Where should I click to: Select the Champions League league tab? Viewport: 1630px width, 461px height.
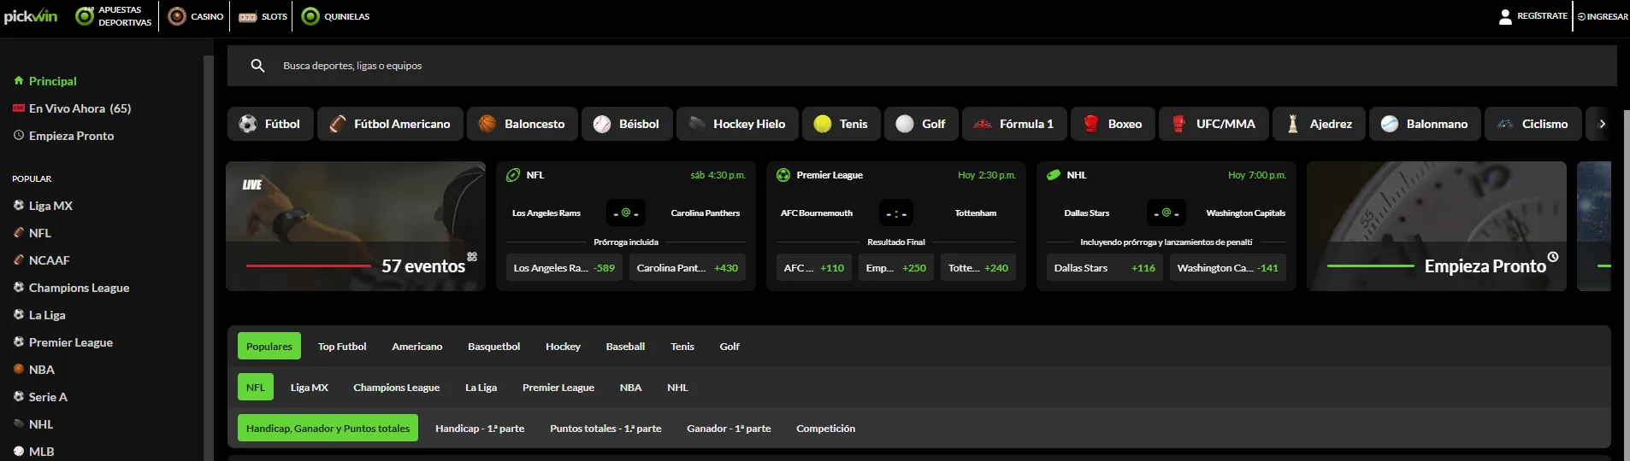[397, 387]
